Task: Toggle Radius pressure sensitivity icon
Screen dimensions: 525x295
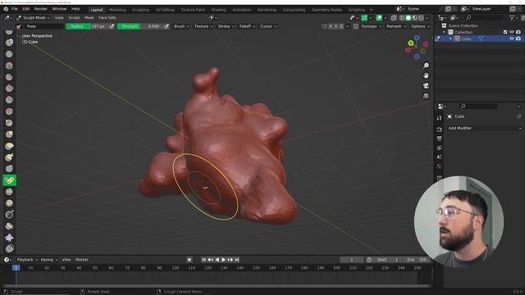Action: tap(112, 26)
